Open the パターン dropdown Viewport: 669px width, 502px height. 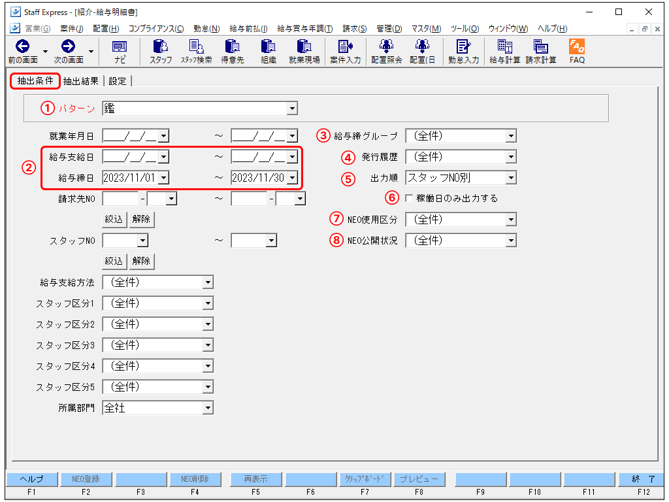click(x=292, y=109)
